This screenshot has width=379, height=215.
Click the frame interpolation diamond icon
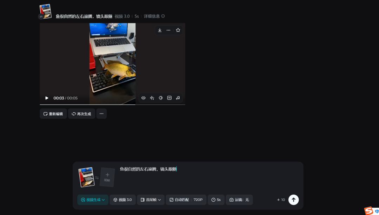click(x=161, y=98)
